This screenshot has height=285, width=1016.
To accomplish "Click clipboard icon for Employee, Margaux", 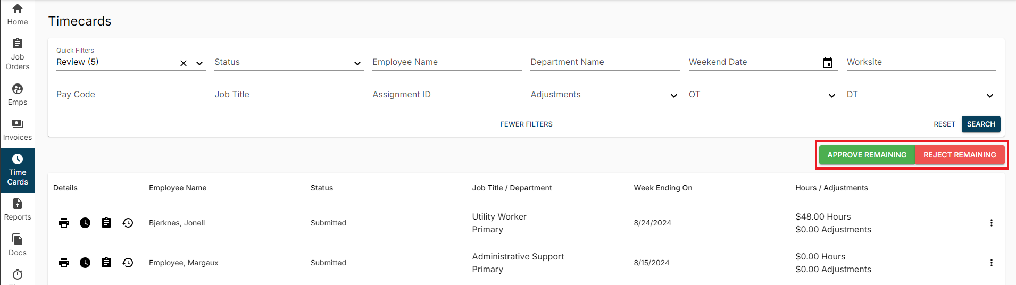I will [x=106, y=263].
